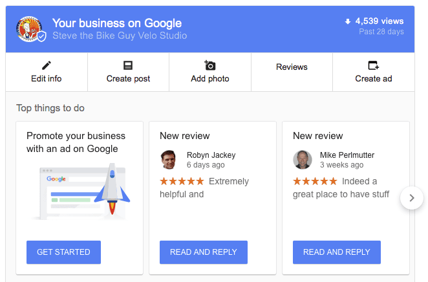The width and height of the screenshot is (428, 282).
Task: Click the verified shield badge on logo
Action: click(x=41, y=36)
